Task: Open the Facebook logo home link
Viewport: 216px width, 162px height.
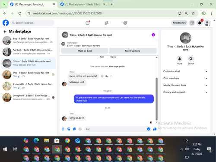Action: coord(6,23)
